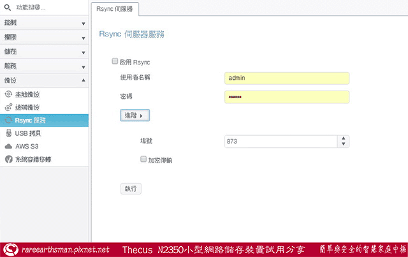The image size is (408, 257).
Task: Click the 使用者名稱 field containing admin
Action: click(x=287, y=78)
